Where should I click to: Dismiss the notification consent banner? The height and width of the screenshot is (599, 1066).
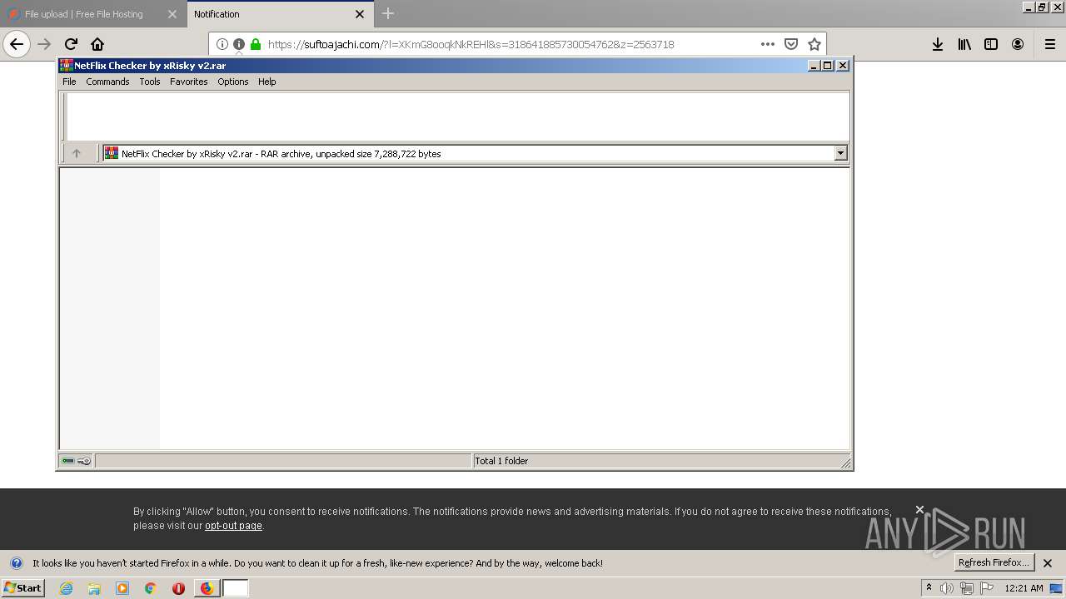tap(919, 509)
